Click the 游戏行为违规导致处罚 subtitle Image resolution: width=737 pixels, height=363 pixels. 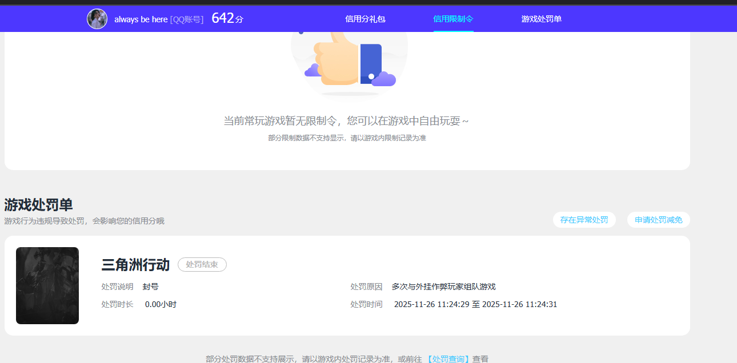[x=84, y=221]
